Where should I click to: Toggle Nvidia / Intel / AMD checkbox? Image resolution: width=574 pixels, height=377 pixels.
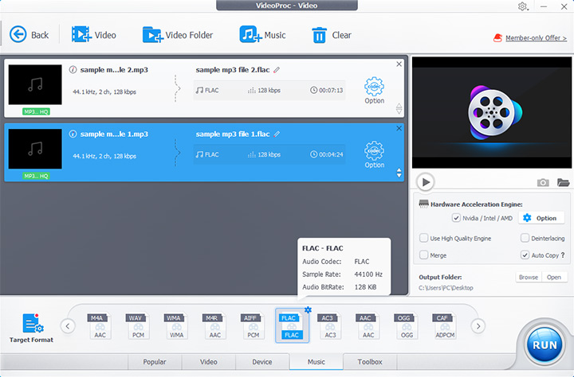pyautogui.click(x=456, y=218)
